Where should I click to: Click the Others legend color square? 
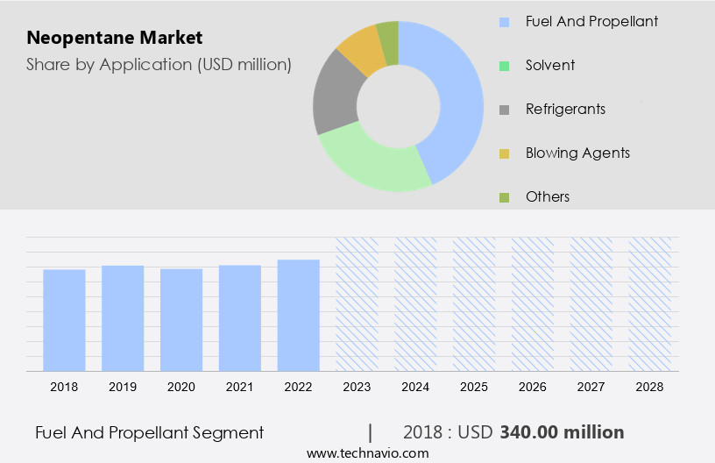504,197
